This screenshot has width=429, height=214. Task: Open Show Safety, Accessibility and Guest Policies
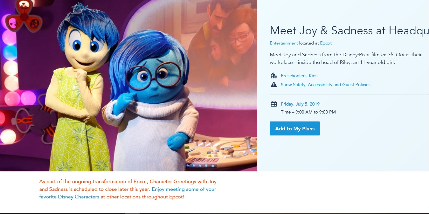pyautogui.click(x=325, y=85)
